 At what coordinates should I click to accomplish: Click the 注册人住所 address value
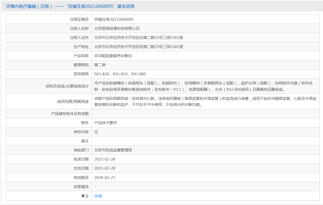(139, 38)
